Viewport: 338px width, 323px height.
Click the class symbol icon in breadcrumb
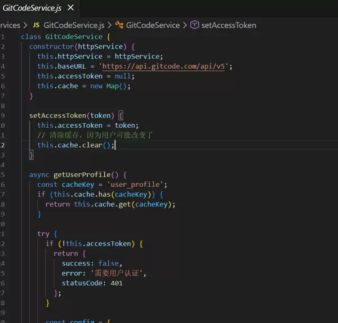pyautogui.click(x=119, y=25)
